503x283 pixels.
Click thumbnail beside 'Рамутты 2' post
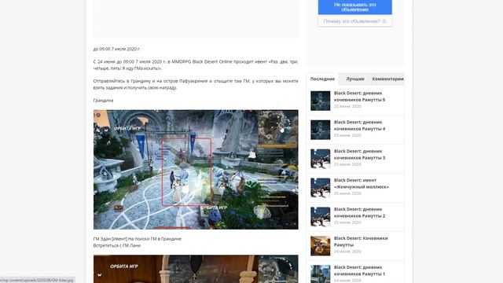pyautogui.click(x=320, y=217)
